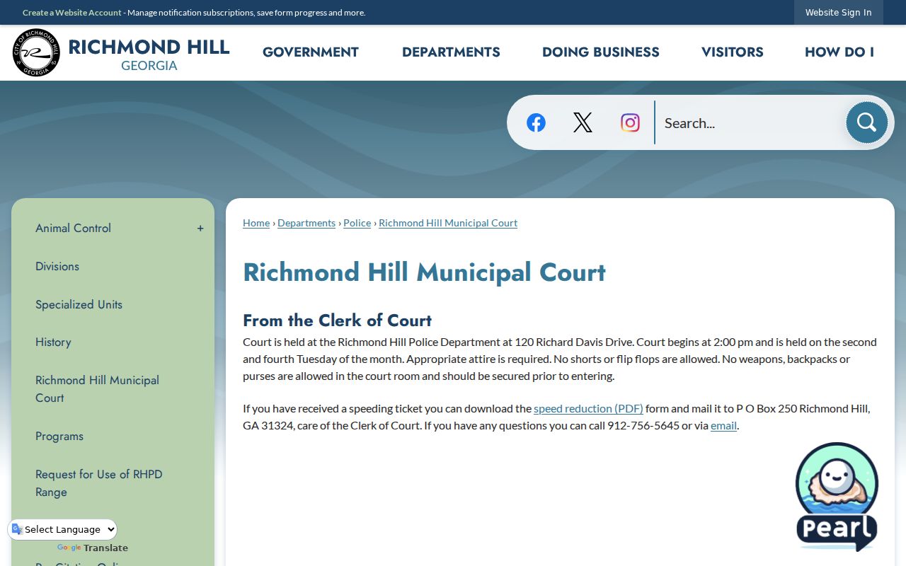Image resolution: width=906 pixels, height=566 pixels.
Task: Open Richmond Hill Municipal Court sidebar item
Action: (x=98, y=389)
